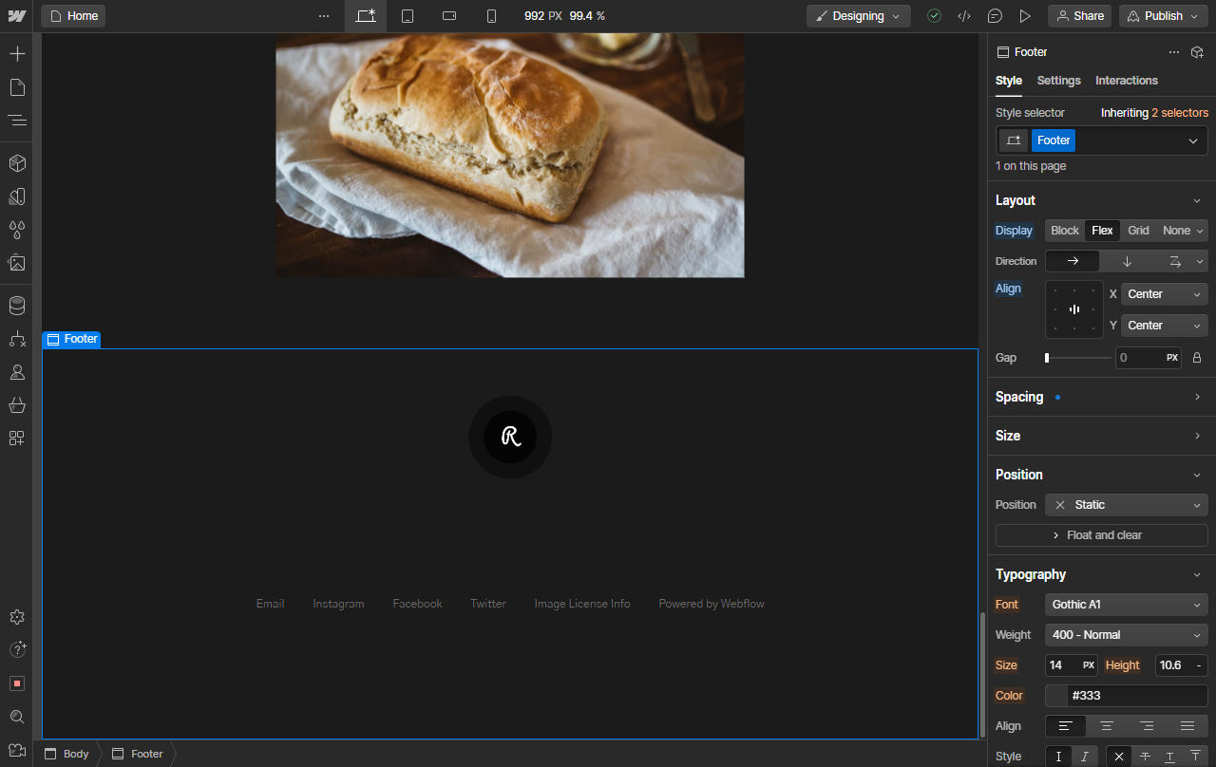Open the Gothic A1 font dropdown
1216x767 pixels.
click(1127, 605)
